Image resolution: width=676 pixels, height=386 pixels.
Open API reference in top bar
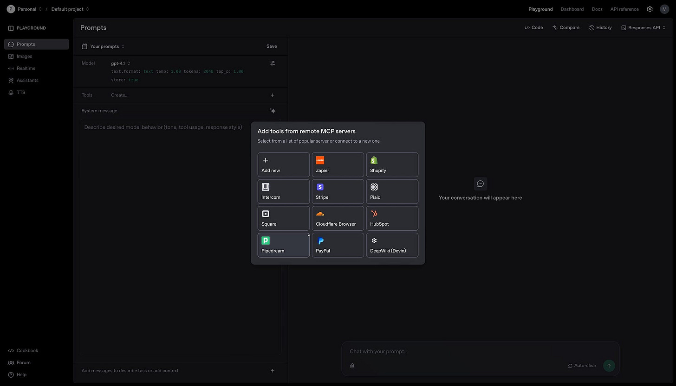624,9
